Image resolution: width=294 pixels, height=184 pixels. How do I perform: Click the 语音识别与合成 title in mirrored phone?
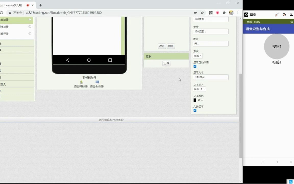258,29
